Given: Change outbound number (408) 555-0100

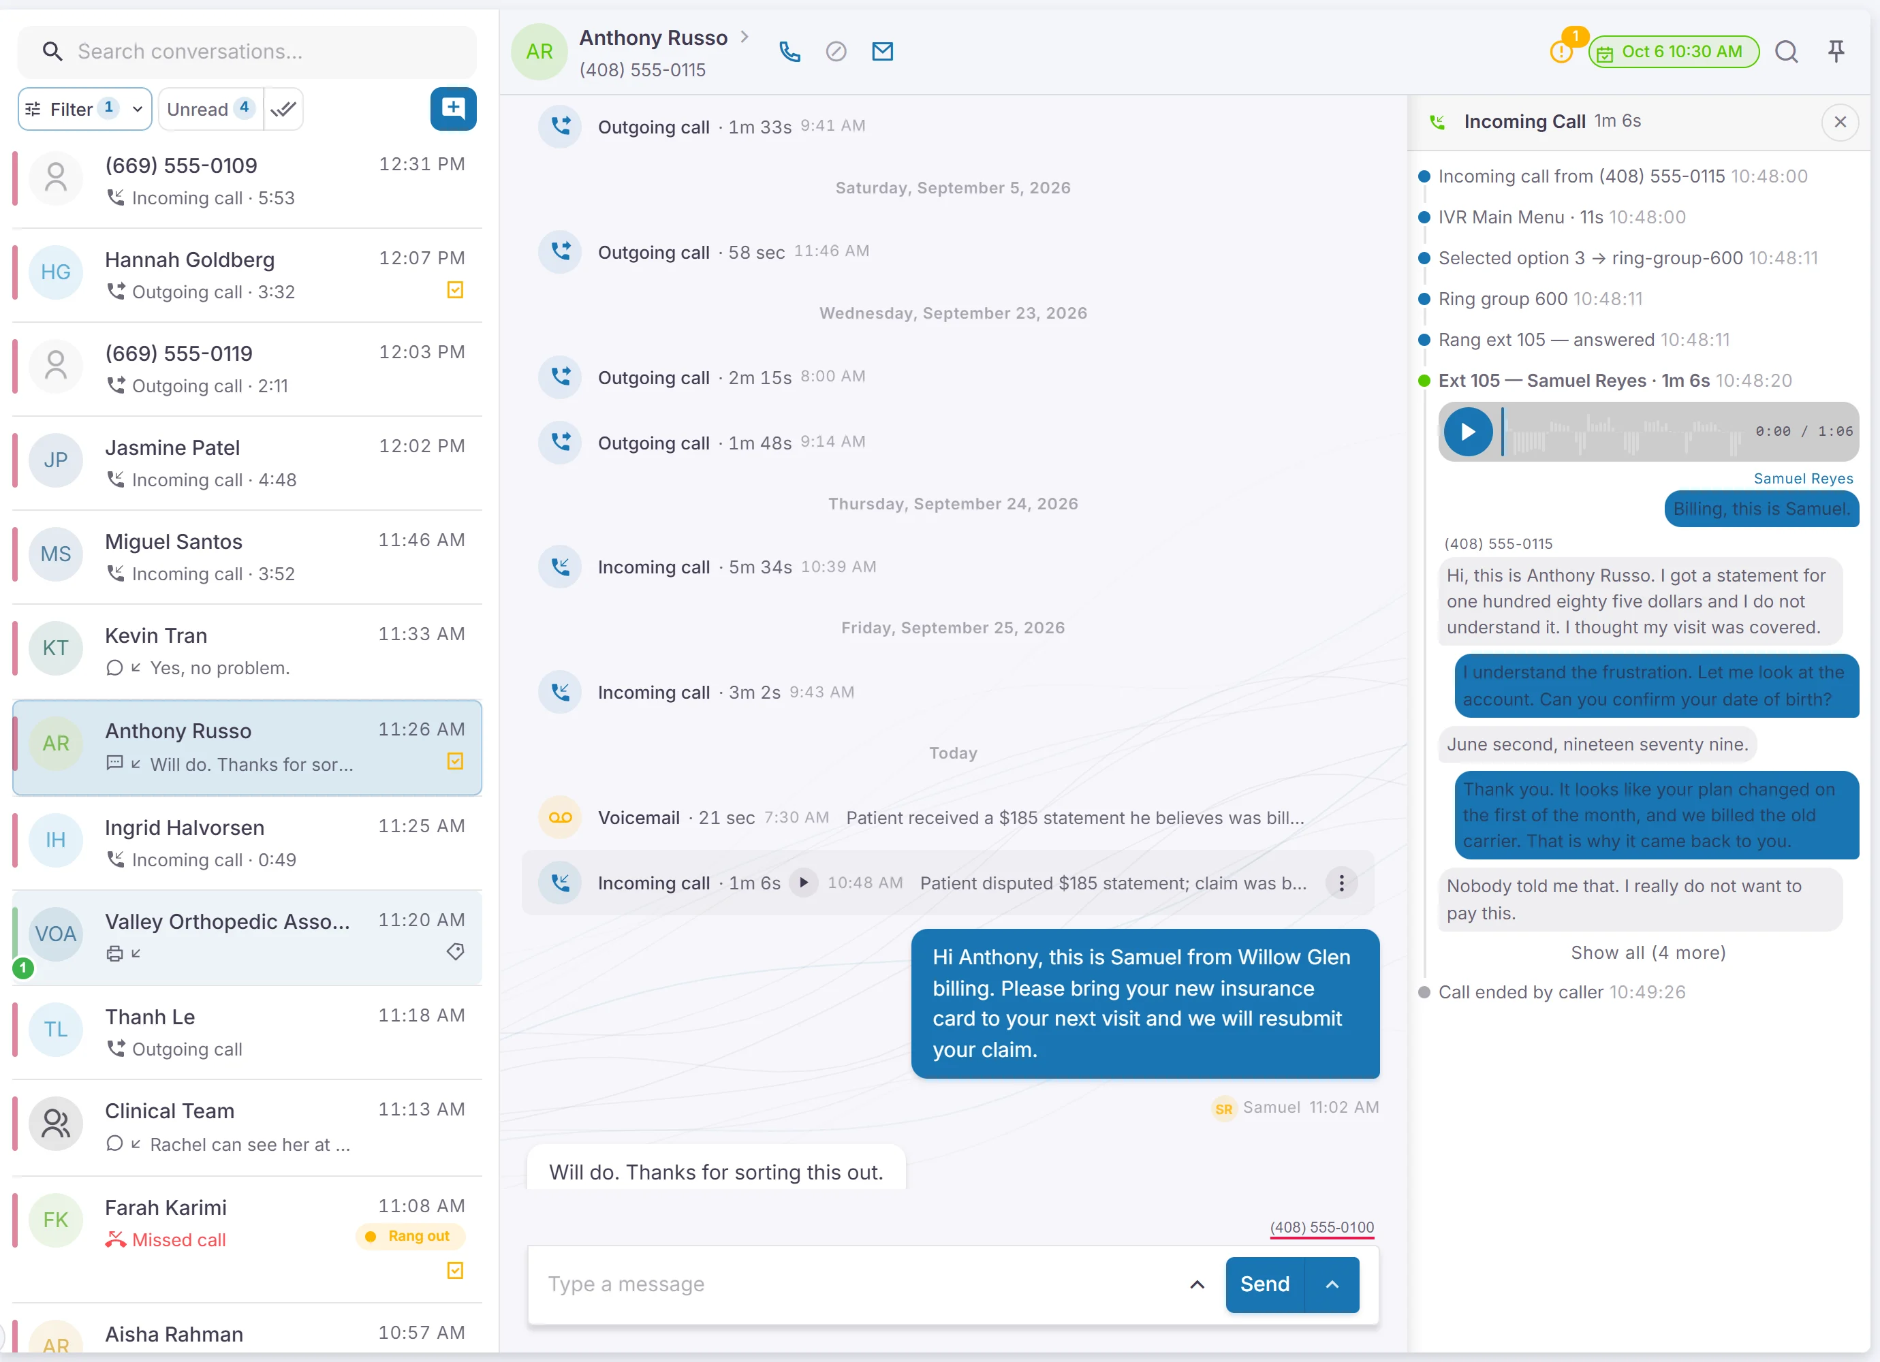Looking at the screenshot, I should [x=1321, y=1227].
